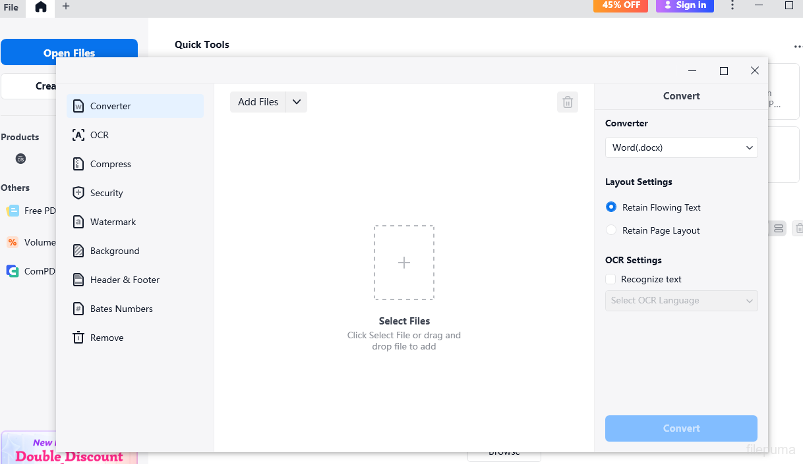
Task: Click the Add Files button
Action: tap(258, 102)
